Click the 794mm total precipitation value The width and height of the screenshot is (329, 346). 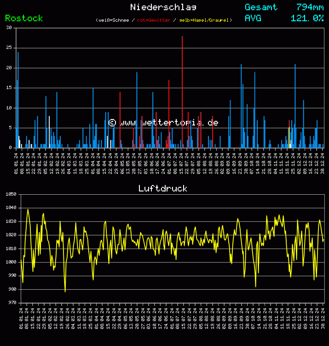pyautogui.click(x=310, y=7)
